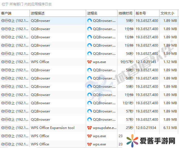179x148 pixels.
Task: Select the WPS logo beside version 12.1.0.21541
Action: pyautogui.click(x=89, y=62)
